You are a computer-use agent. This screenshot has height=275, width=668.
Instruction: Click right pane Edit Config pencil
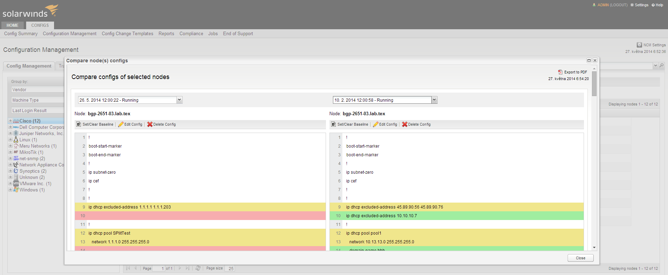click(x=376, y=124)
